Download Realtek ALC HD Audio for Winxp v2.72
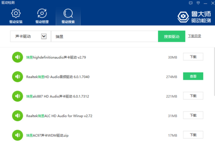Viewport: 215px width, 149px height. (193, 115)
